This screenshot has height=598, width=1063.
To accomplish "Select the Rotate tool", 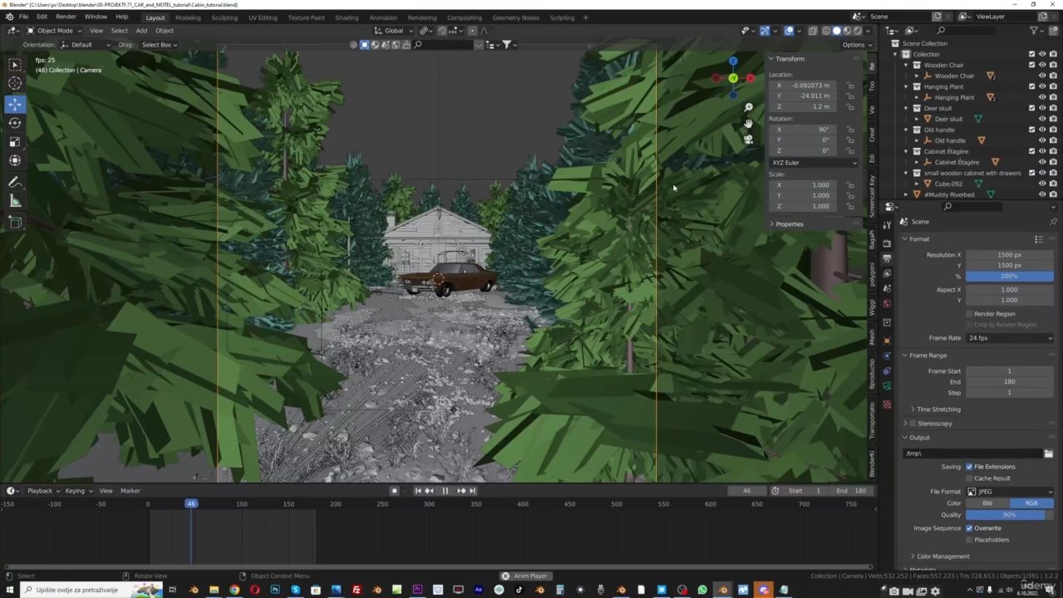I will tap(14, 122).
